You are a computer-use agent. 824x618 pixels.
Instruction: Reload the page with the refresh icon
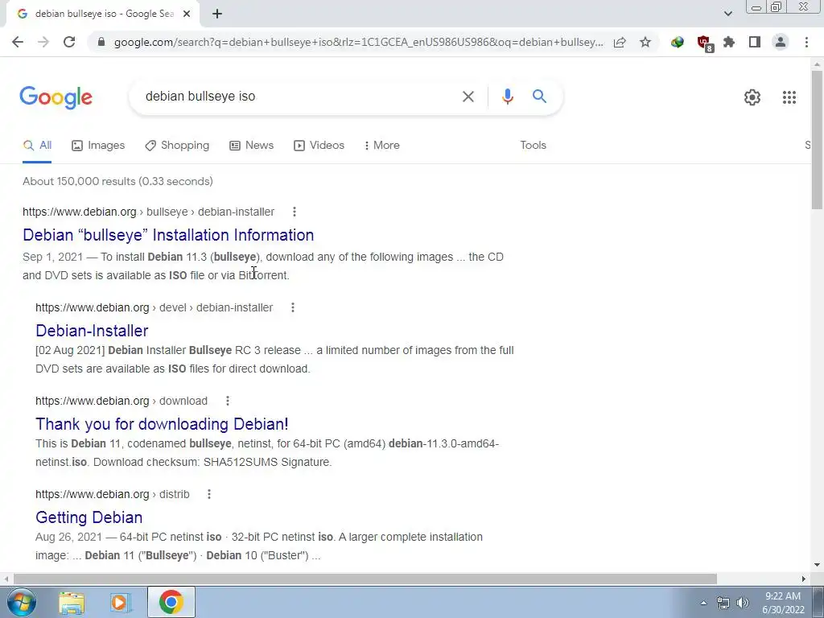point(69,42)
